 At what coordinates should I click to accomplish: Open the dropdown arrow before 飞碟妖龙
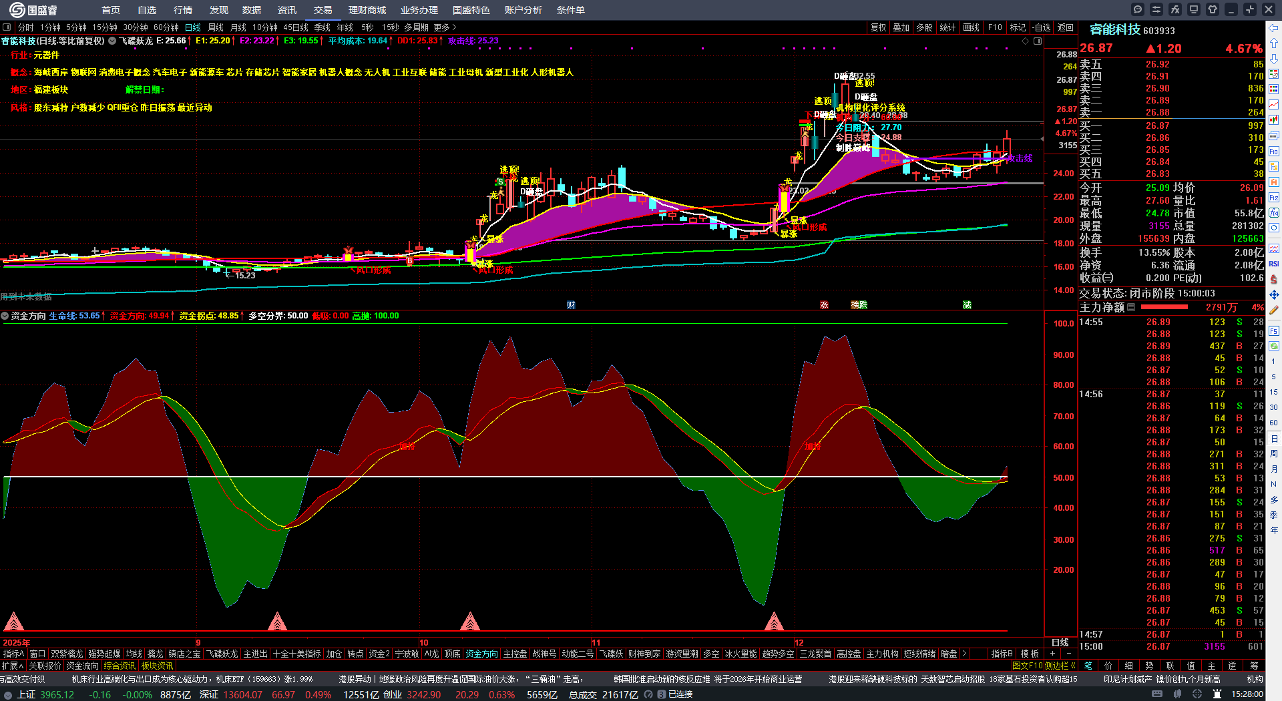pos(112,41)
